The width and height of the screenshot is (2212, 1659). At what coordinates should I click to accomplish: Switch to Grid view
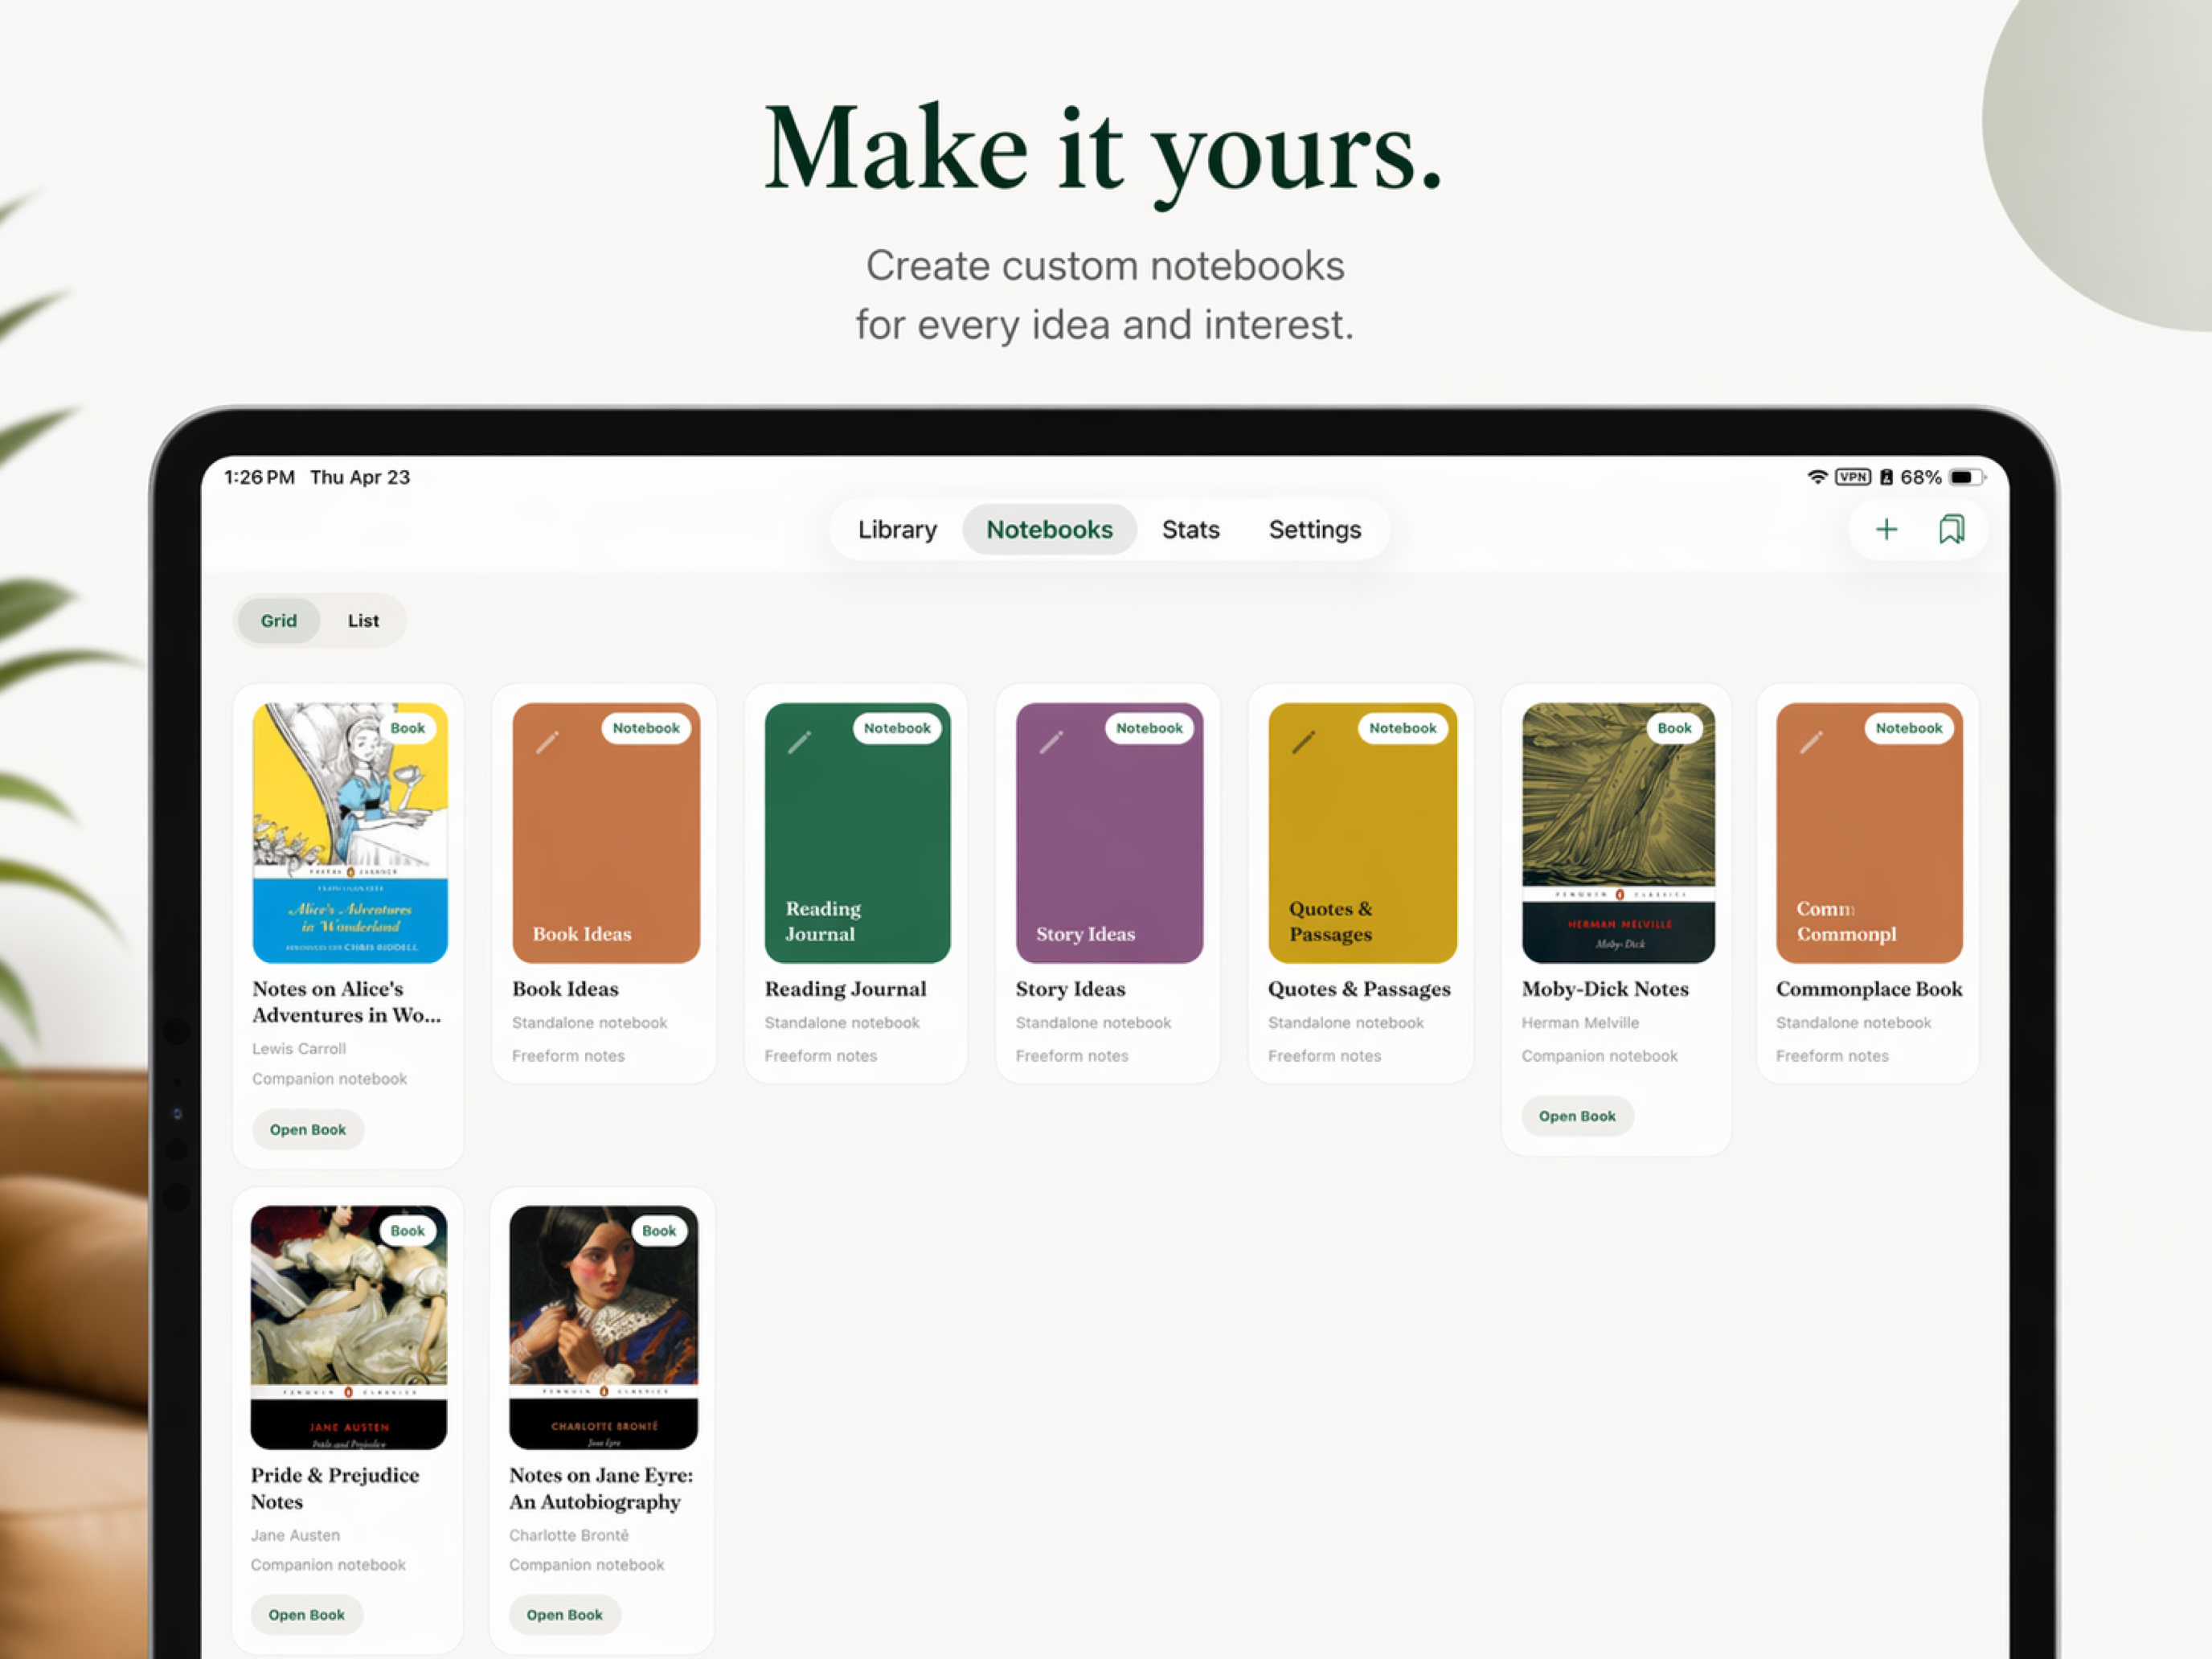click(x=279, y=621)
